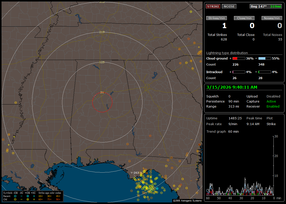Viewport: 286px width, 204px height.
Task: Toggle the Upload Disabled status
Action: tap(273, 96)
